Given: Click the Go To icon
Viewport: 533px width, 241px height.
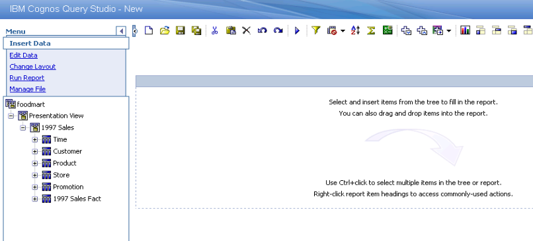Looking at the screenshot, I should [x=438, y=30].
